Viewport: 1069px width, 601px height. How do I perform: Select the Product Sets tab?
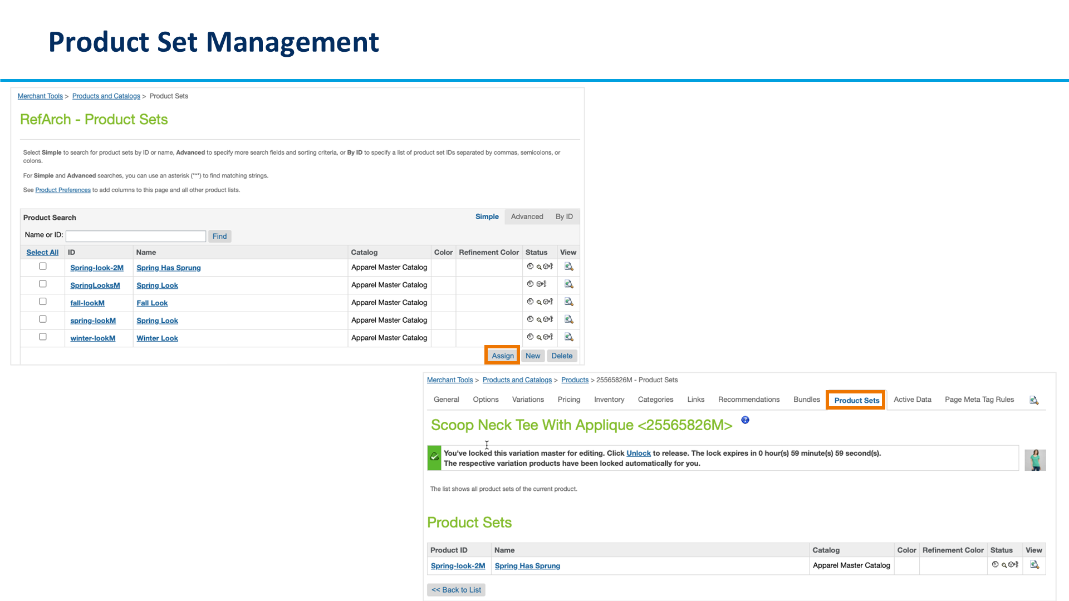point(856,400)
